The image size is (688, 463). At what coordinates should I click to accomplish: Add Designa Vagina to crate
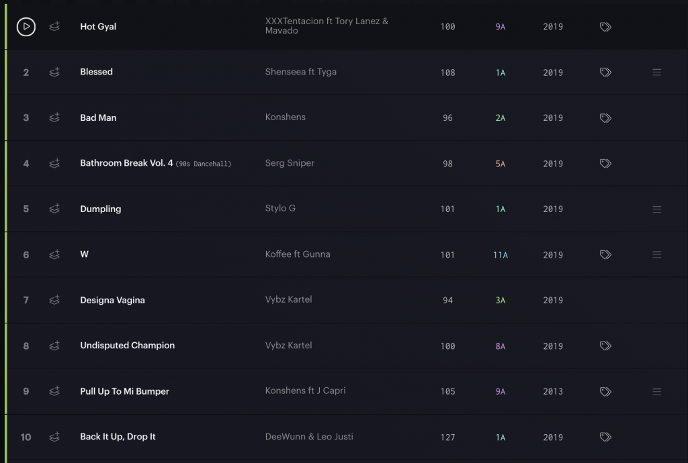(x=54, y=300)
